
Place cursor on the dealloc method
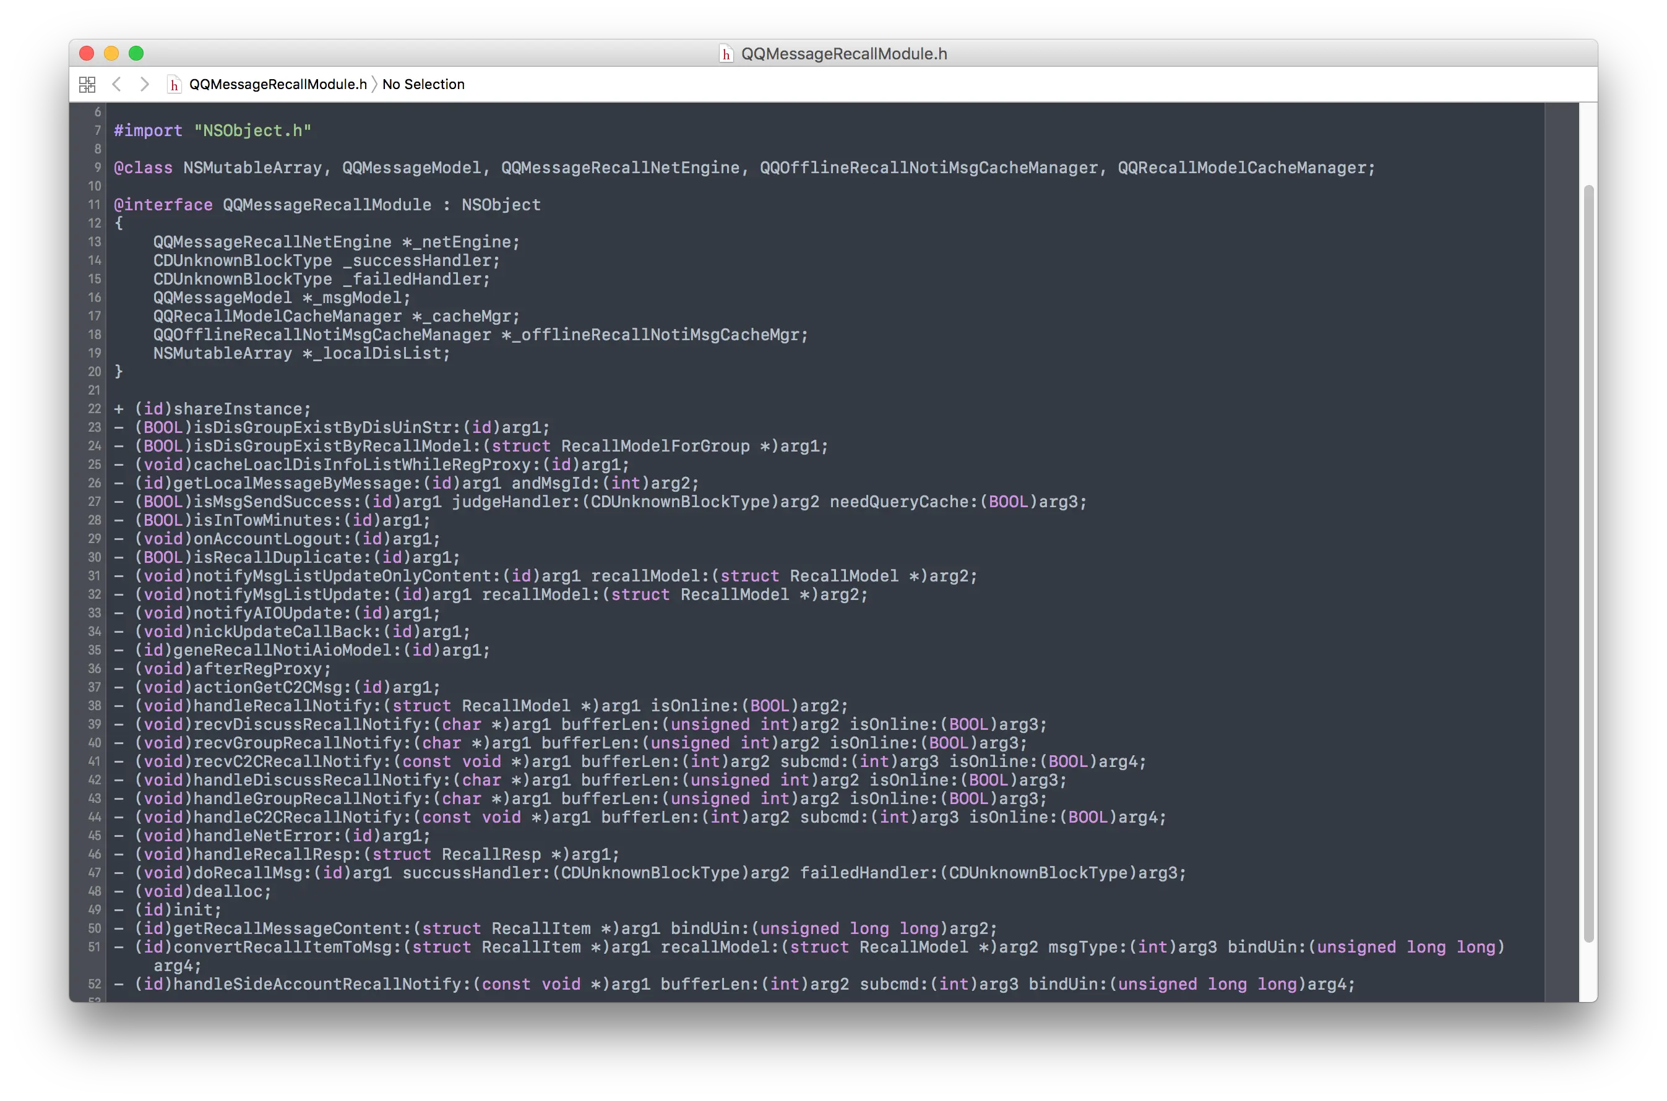227,891
